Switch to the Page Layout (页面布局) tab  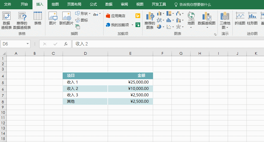tap(74, 4)
